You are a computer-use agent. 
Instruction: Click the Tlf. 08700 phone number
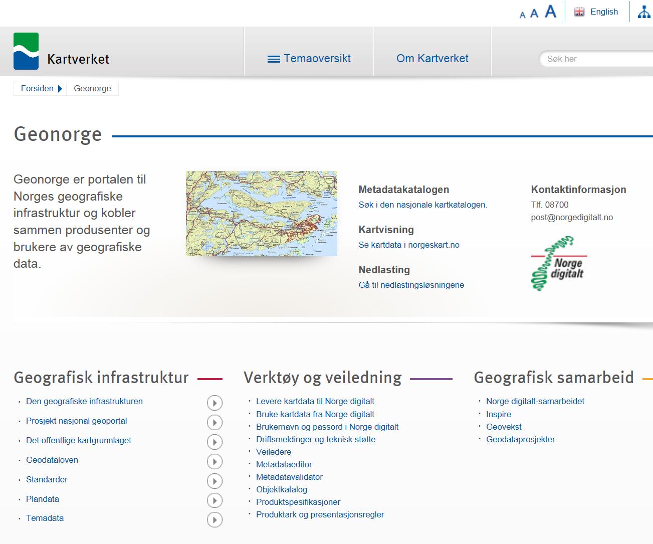(x=550, y=205)
